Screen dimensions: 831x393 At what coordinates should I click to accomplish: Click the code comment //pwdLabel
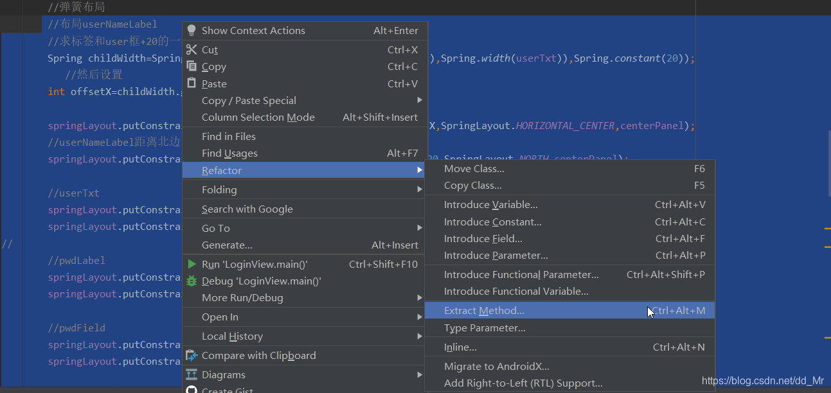(76, 260)
